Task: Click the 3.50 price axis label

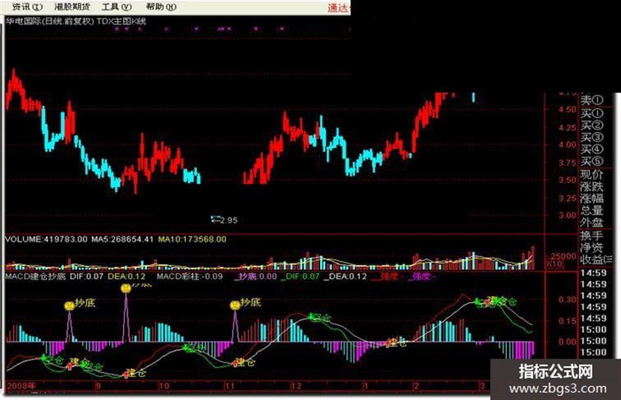Action: [x=567, y=180]
